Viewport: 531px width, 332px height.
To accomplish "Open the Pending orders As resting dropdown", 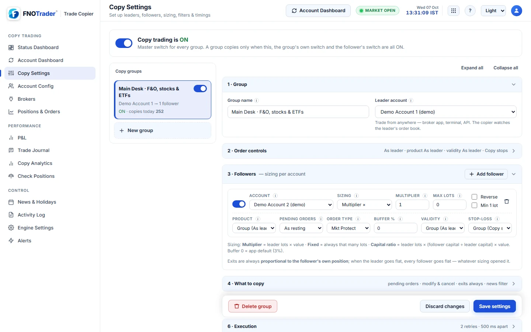I will (x=301, y=228).
